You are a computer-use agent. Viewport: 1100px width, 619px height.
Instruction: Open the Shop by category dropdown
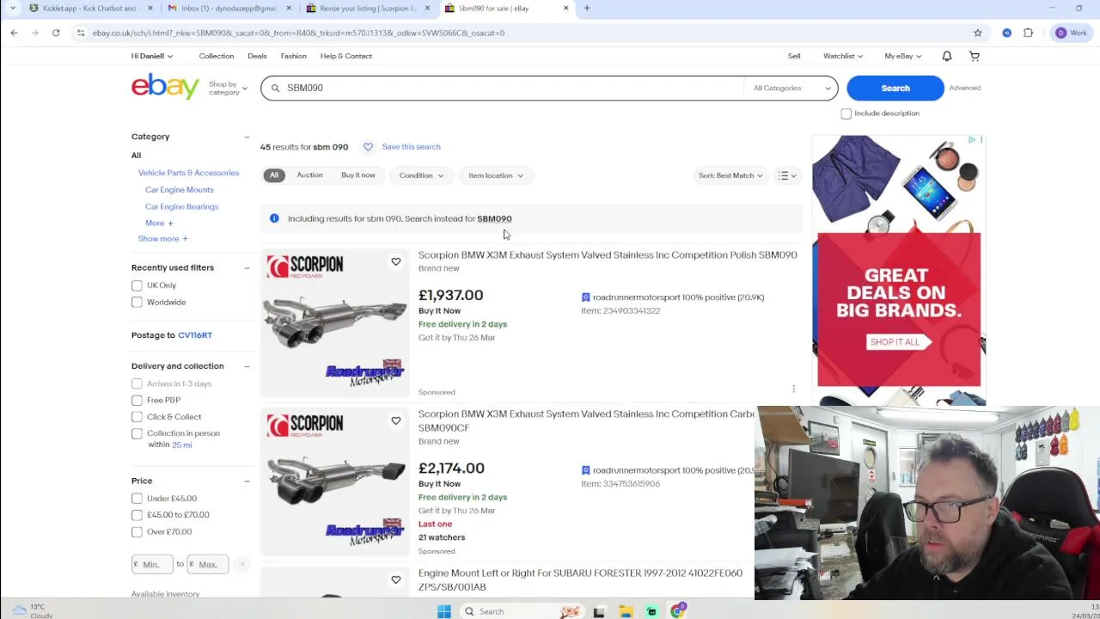(228, 88)
